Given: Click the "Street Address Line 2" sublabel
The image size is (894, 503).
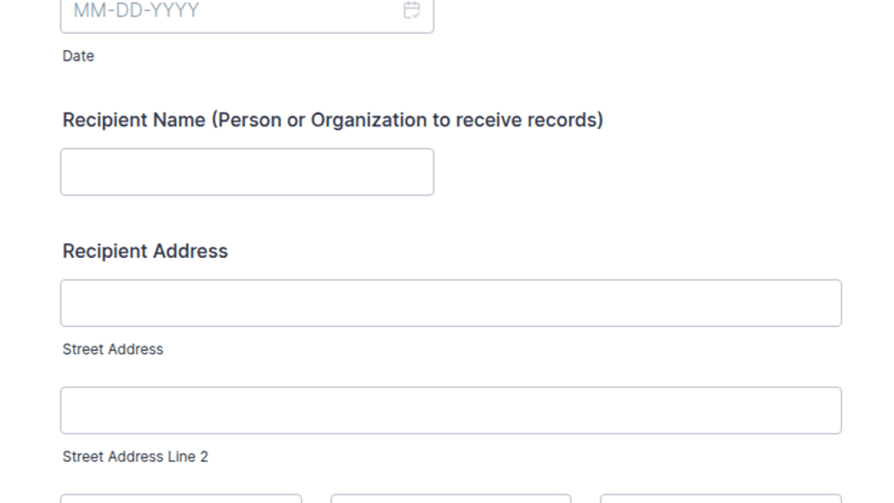Looking at the screenshot, I should [136, 457].
